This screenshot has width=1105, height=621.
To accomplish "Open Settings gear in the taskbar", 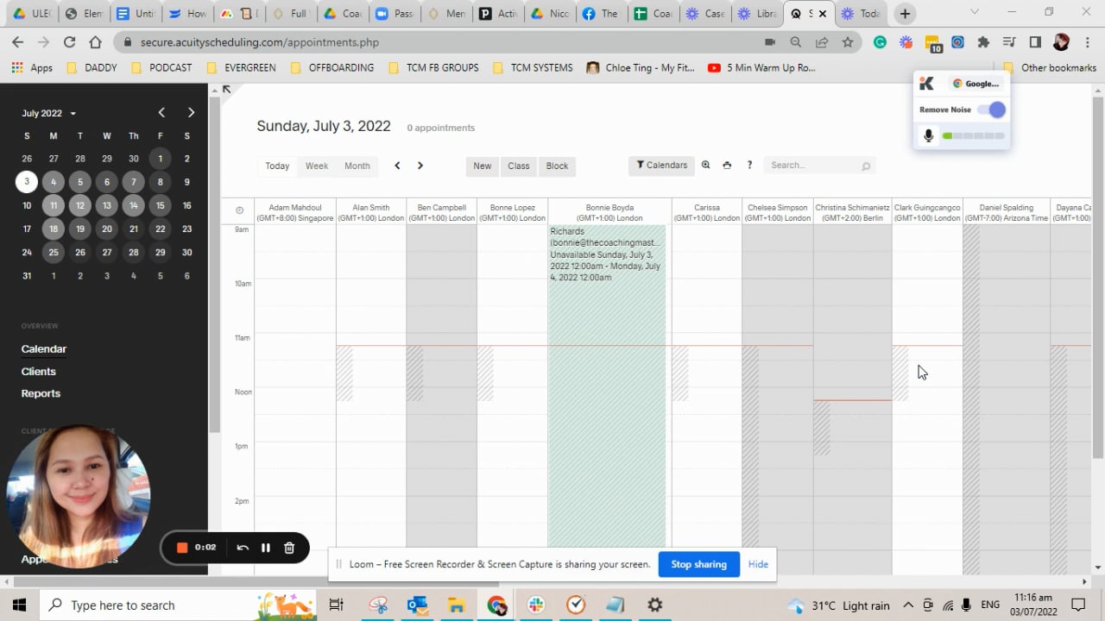I will [x=655, y=605].
